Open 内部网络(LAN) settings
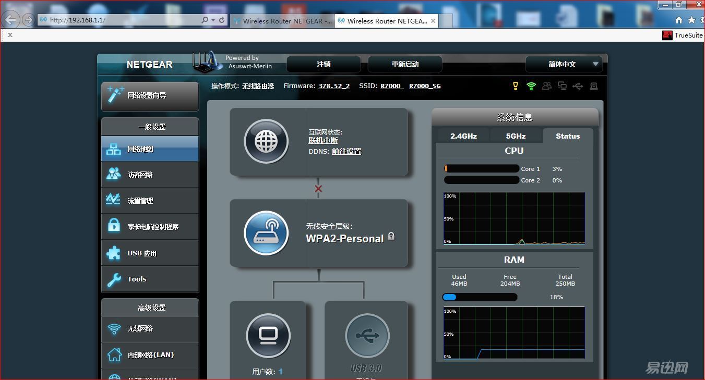 click(150, 355)
